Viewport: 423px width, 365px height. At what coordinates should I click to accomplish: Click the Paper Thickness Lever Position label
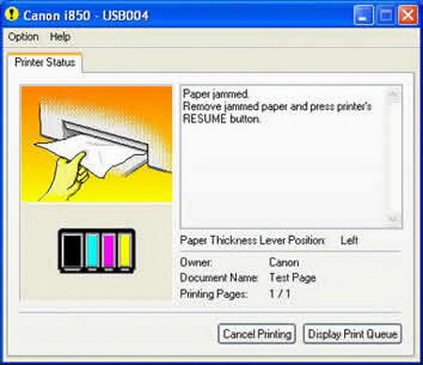[253, 241]
